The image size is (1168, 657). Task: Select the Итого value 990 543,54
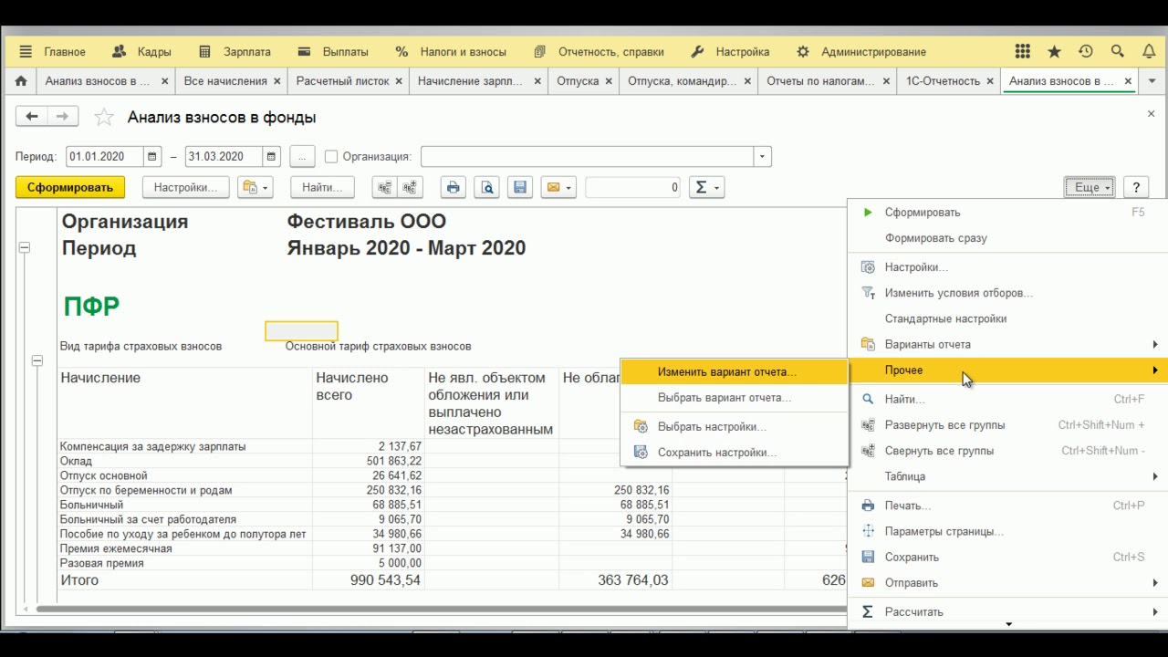click(385, 580)
